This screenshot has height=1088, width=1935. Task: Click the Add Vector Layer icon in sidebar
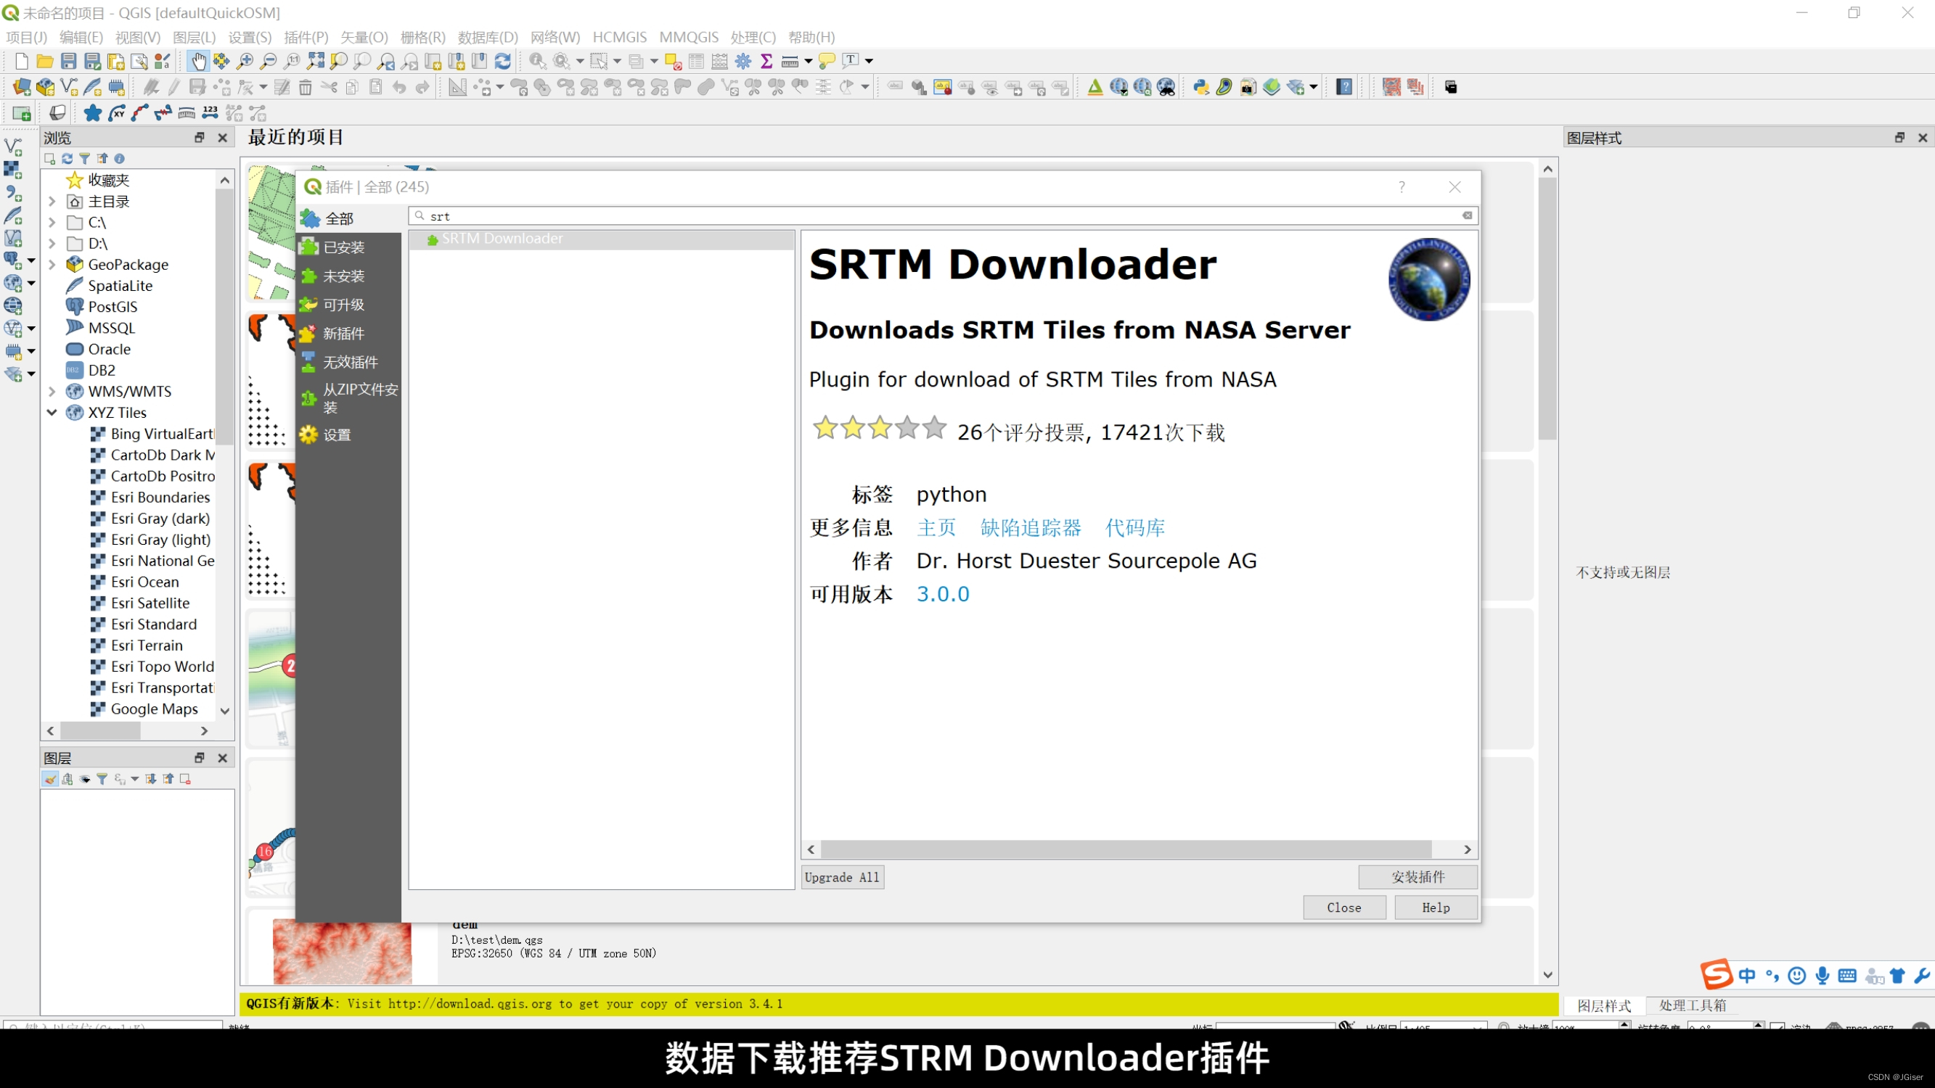click(13, 147)
